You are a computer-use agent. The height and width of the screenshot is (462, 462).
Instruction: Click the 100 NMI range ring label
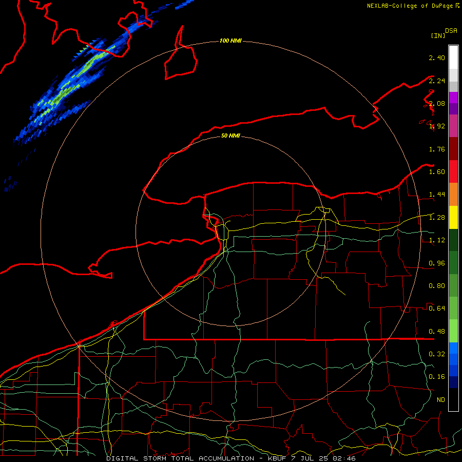[230, 41]
